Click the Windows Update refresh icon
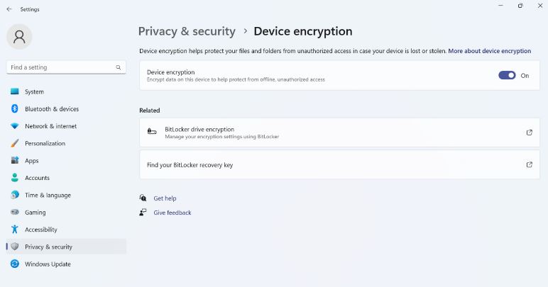The height and width of the screenshot is (287, 548). [15, 264]
